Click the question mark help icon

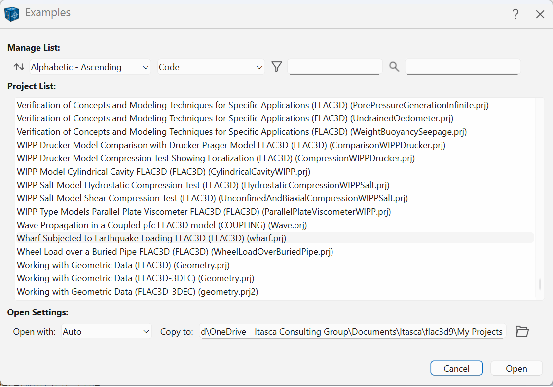[x=516, y=14]
